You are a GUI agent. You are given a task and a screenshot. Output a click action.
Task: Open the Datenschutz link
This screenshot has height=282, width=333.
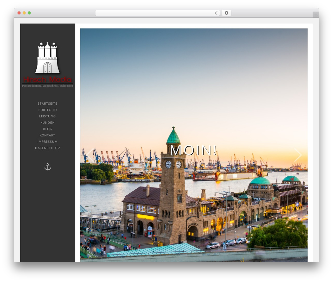[48, 148]
